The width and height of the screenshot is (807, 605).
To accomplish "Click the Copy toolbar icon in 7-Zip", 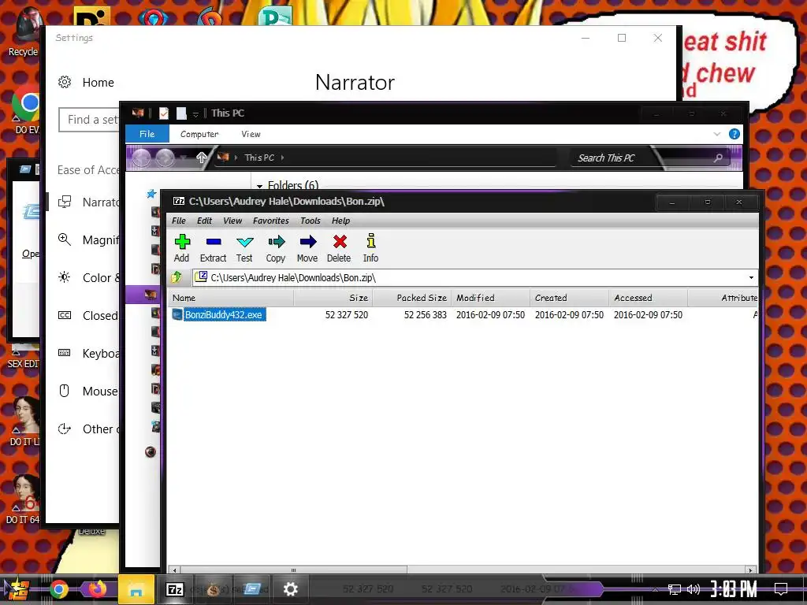I will click(x=276, y=248).
